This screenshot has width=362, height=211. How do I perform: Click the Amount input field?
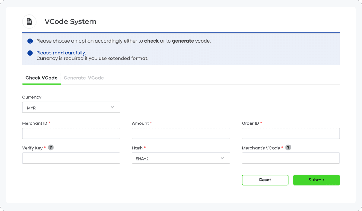click(181, 133)
